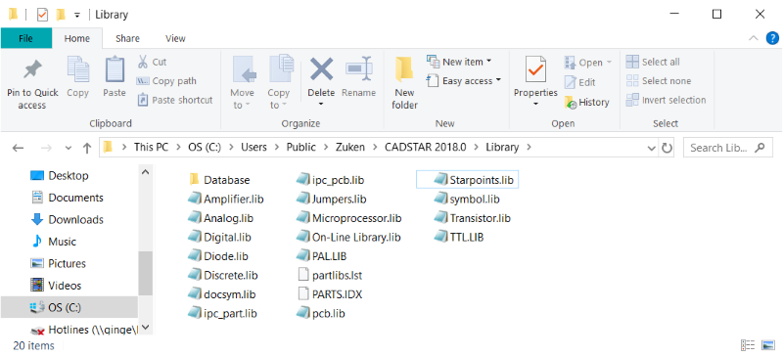
Task: Click the navigation pane scrollbar thumb
Action: (145, 274)
